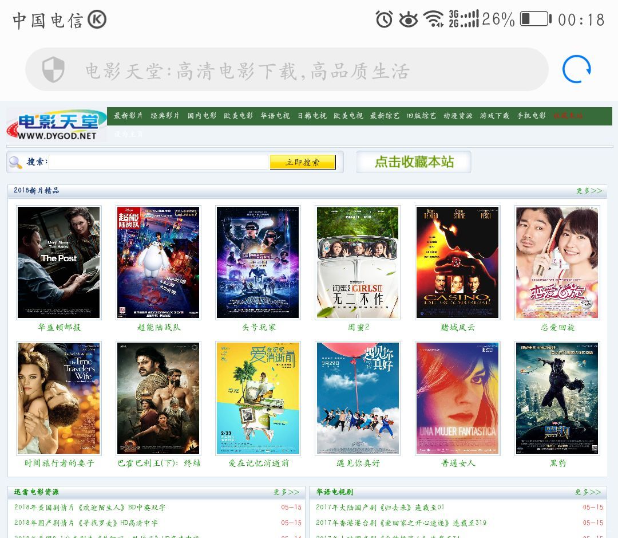
Task: Open the Una Mujer Fantastica poster
Action: (x=457, y=398)
